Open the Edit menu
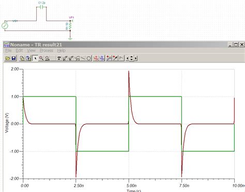Screen dimensions: 245x192 [x=19, y=51]
